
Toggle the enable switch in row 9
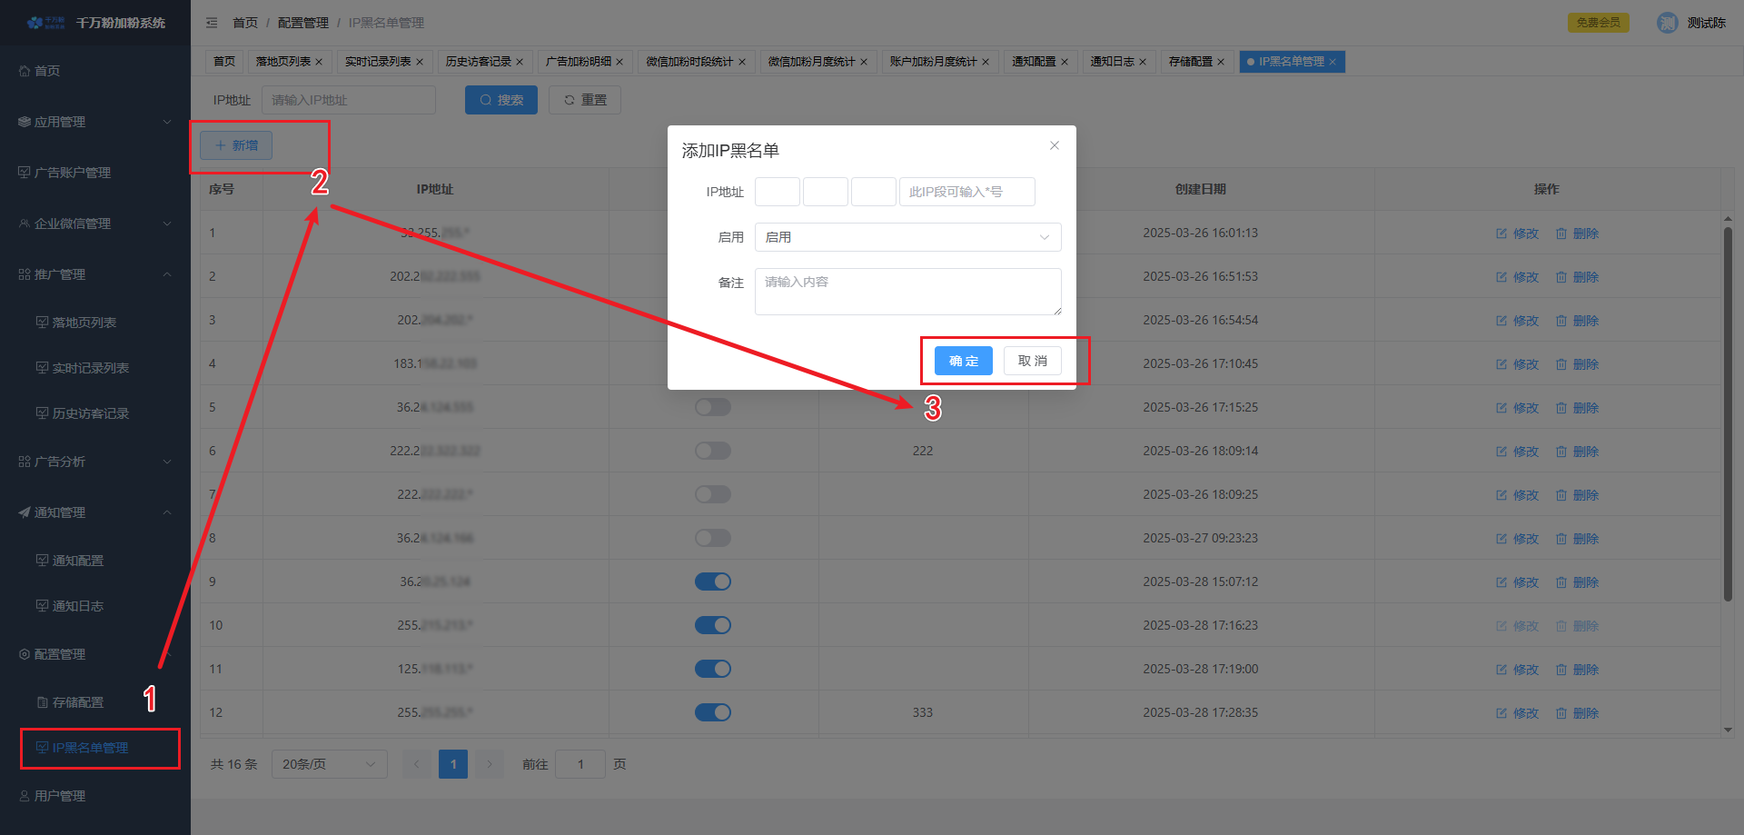(x=713, y=582)
